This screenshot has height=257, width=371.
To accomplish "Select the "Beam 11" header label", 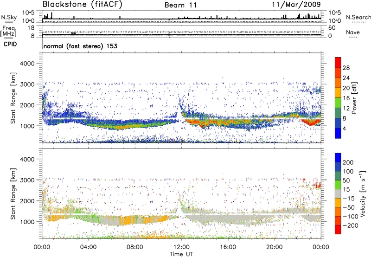I will tap(181, 5).
